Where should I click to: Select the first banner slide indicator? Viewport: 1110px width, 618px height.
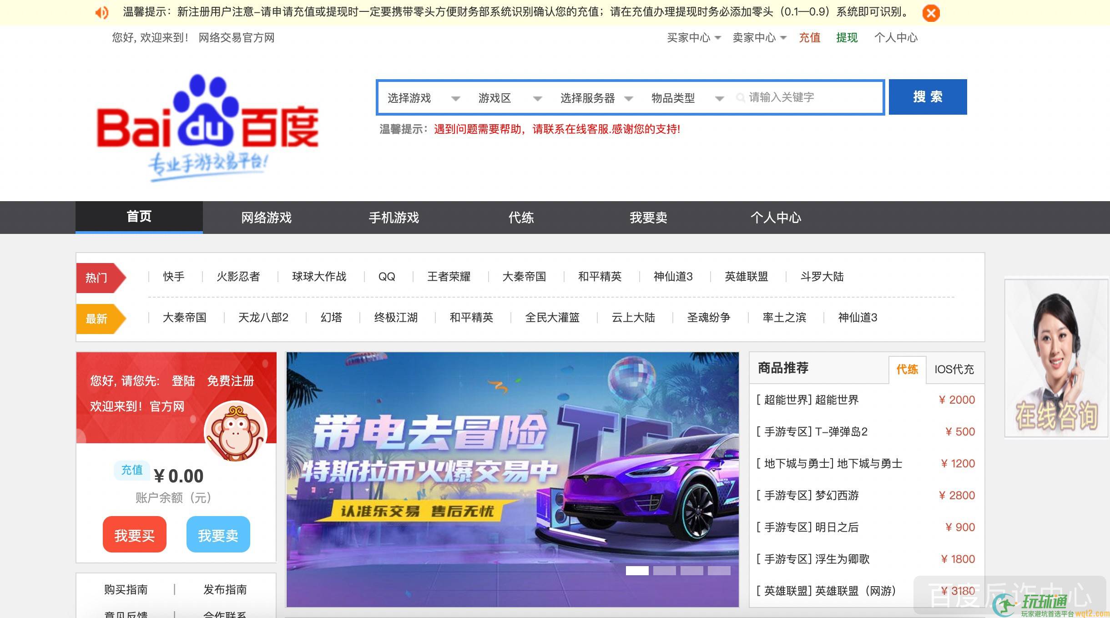pyautogui.click(x=637, y=571)
